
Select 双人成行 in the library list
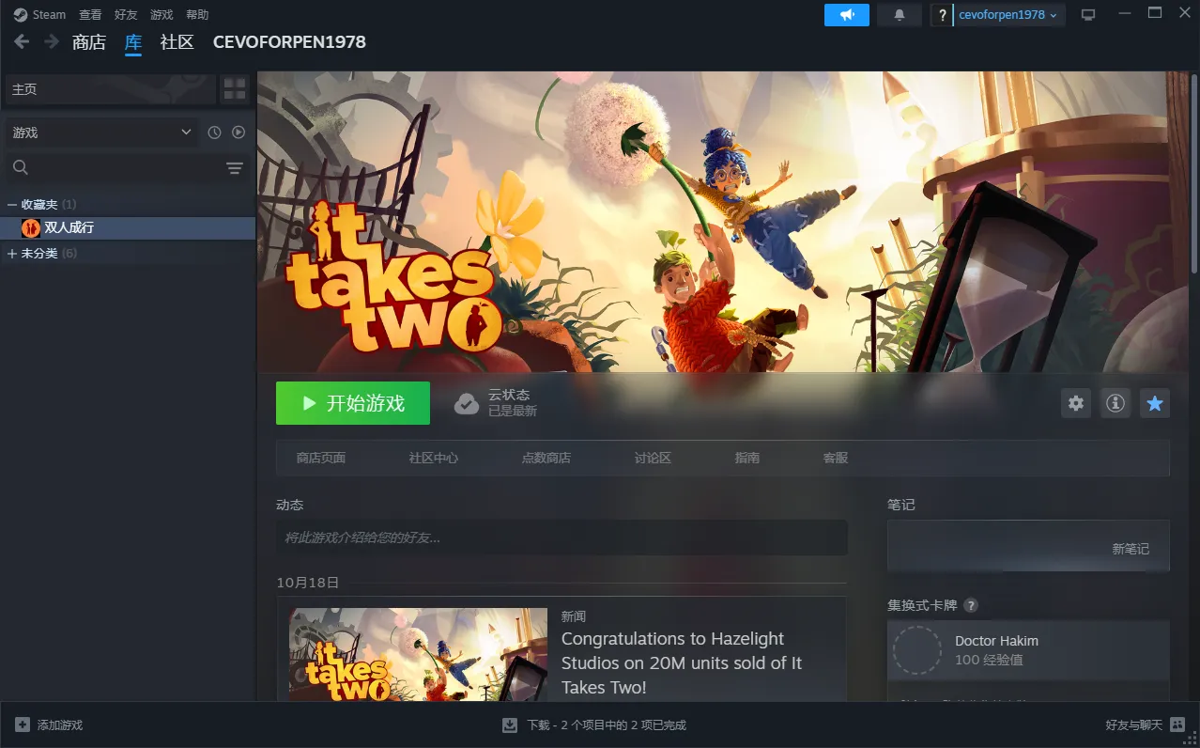(69, 227)
